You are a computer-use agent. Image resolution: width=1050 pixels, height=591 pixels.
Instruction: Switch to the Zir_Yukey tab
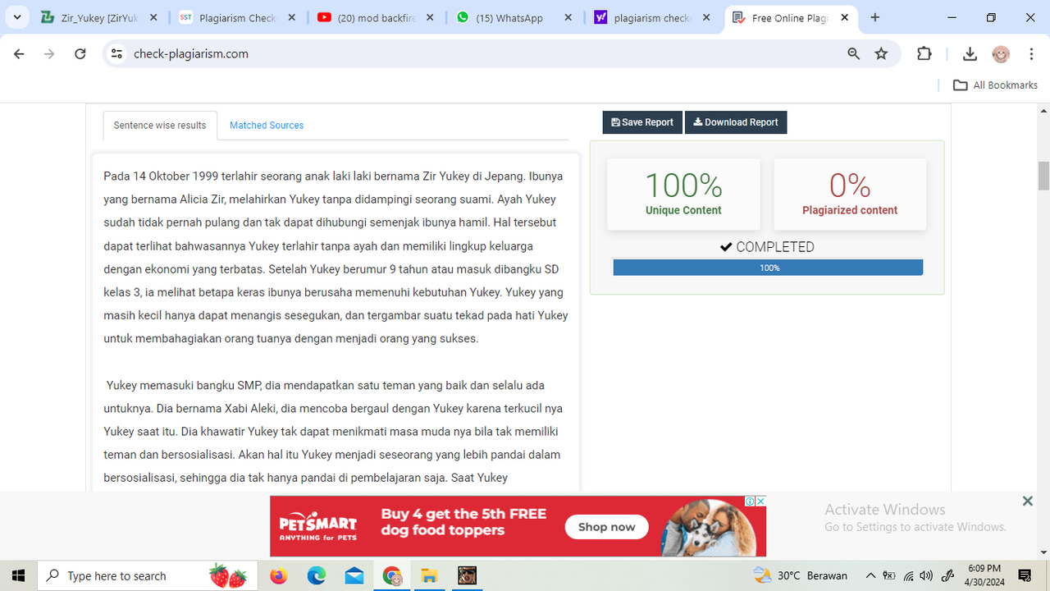[98, 17]
